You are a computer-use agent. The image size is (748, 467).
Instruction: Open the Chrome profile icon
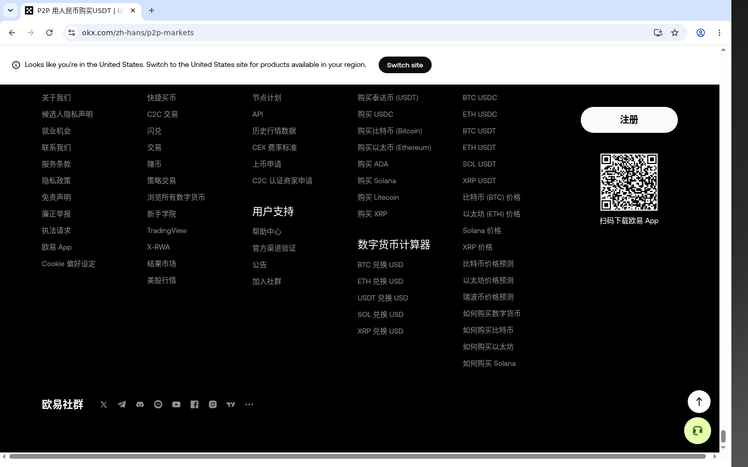pyautogui.click(x=701, y=33)
